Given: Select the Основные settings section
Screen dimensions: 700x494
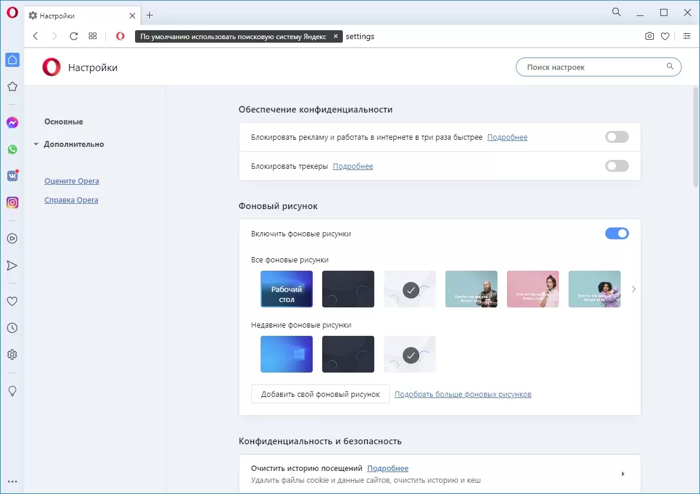Looking at the screenshot, I should pos(63,121).
